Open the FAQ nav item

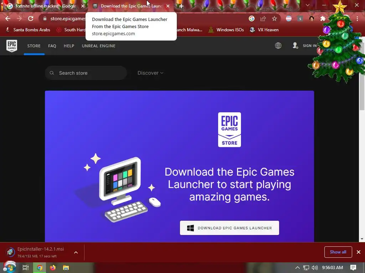52,46
